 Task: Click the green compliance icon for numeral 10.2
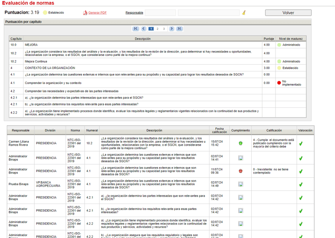[x=241, y=143]
